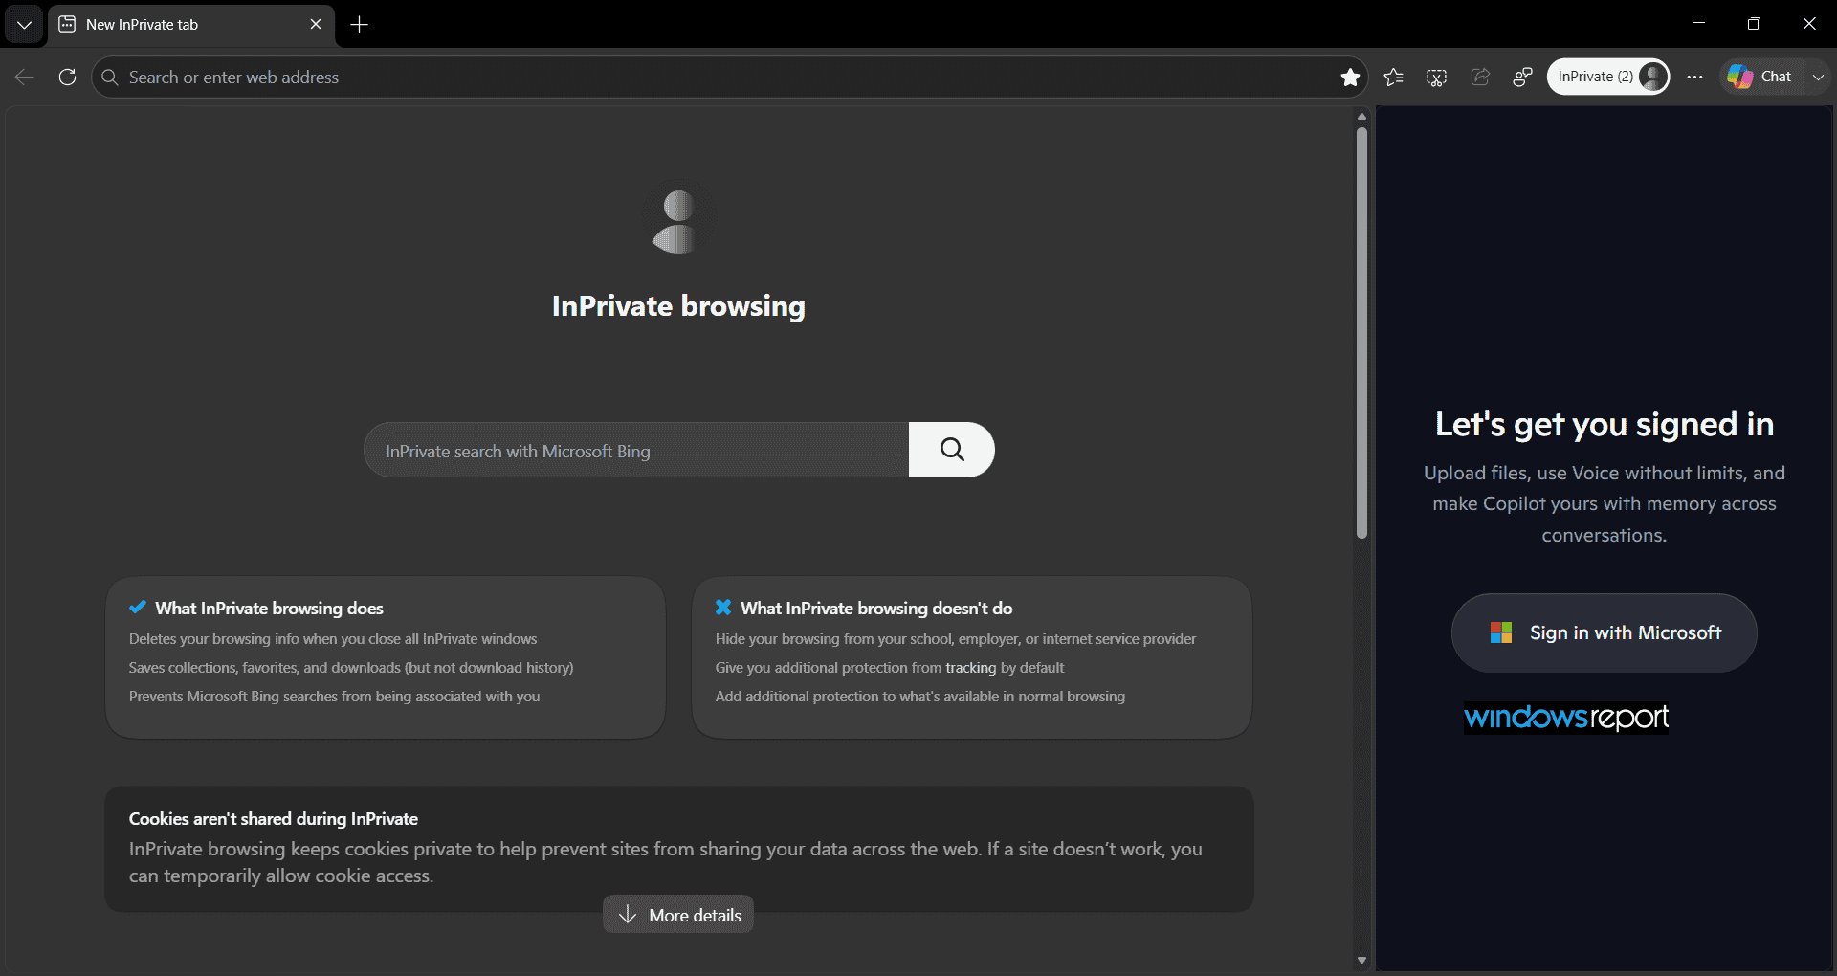1837x976 pixels.
Task: Start a screenshot capture from toolbar
Action: tap(1436, 77)
